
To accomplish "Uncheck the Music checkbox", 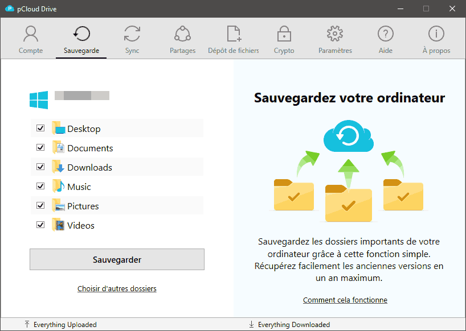I will [40, 186].
